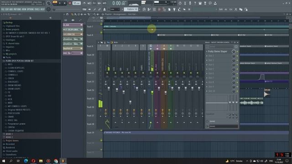Select the VOICE TAG pattern in picker
Image resolution: width=292 pixels, height=164 pixels.
[x=73, y=53]
